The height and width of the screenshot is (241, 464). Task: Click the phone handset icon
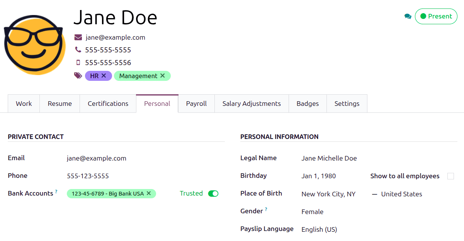[78, 50]
